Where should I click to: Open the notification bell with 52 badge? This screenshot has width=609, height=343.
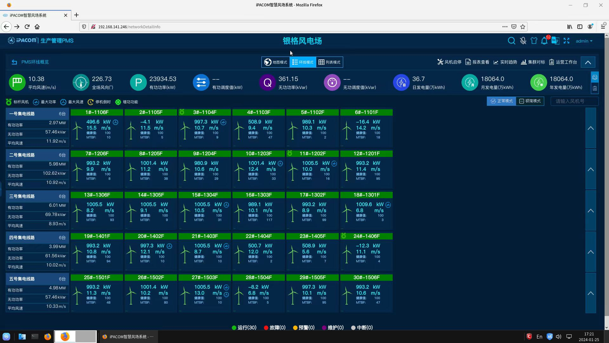click(x=544, y=41)
